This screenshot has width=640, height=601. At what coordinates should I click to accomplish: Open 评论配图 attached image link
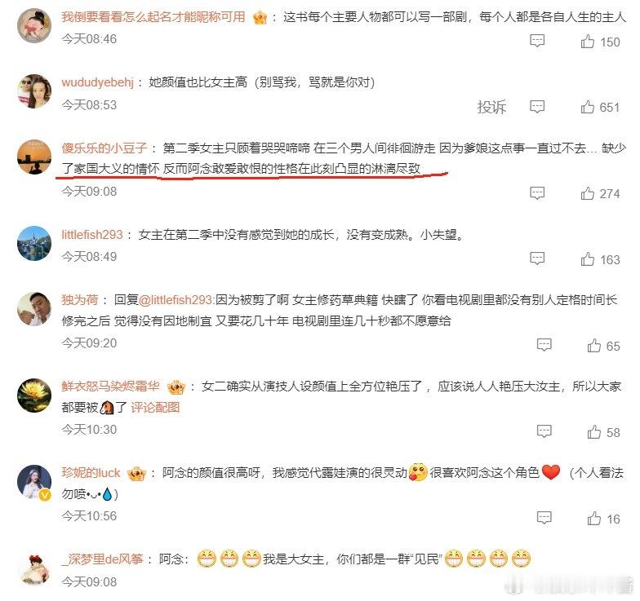point(155,408)
